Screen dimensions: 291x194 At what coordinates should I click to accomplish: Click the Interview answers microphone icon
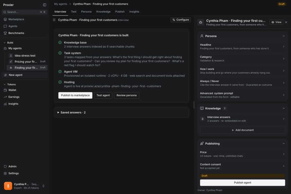203,119
